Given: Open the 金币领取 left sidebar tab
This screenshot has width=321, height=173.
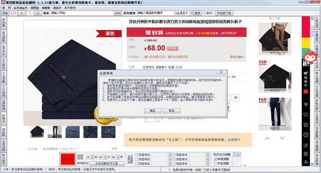Looking at the screenshot, I should [4, 36].
